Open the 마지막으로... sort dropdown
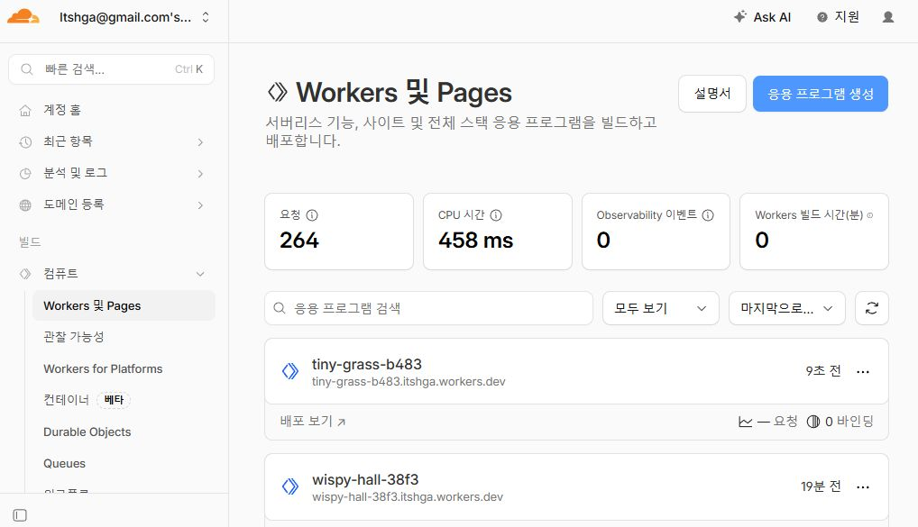The image size is (918, 527). pos(787,308)
